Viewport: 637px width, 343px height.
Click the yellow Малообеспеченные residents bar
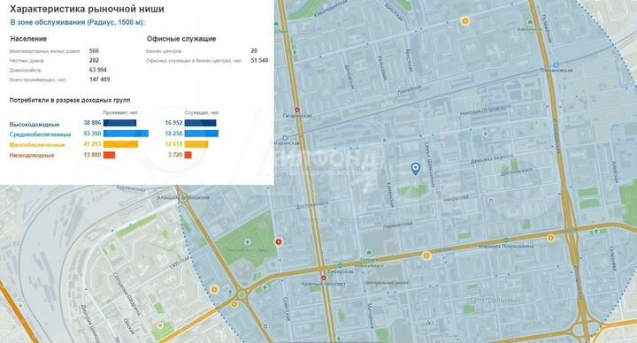click(120, 144)
